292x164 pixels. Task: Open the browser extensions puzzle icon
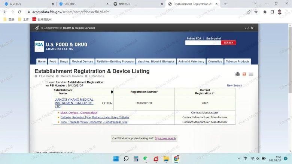pos(265,12)
